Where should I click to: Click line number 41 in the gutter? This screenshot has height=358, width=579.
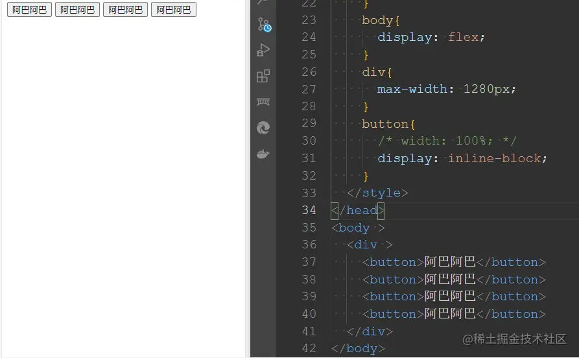(309, 331)
